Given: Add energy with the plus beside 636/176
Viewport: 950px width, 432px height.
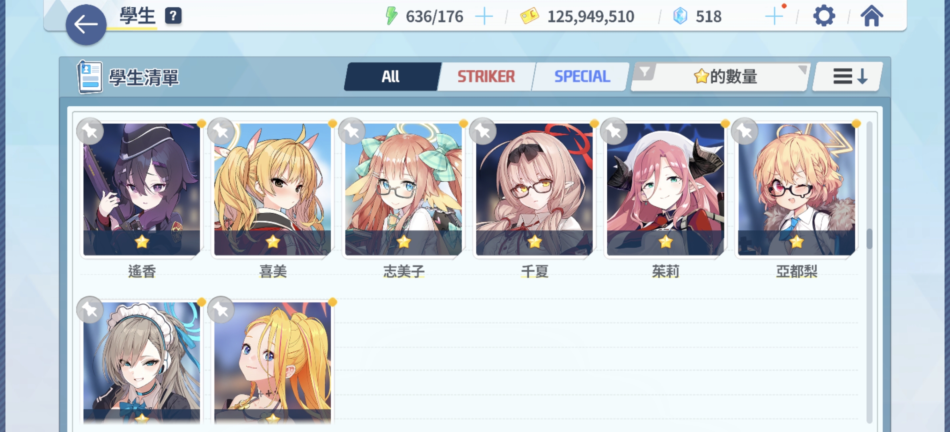Looking at the screenshot, I should click(x=484, y=17).
